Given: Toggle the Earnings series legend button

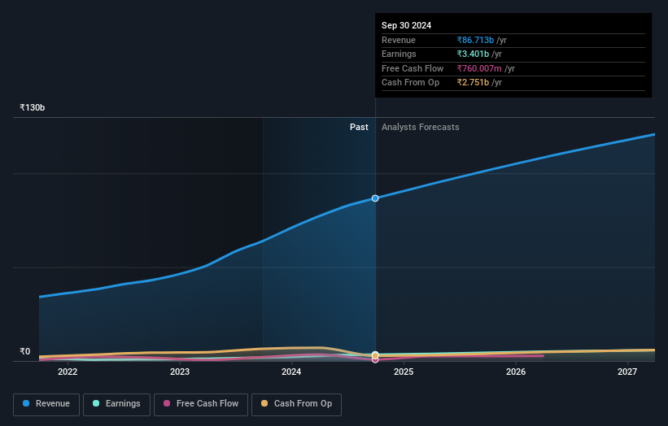Looking at the screenshot, I should 116,404.
